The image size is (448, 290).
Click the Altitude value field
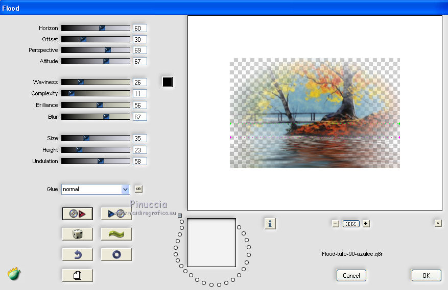coord(140,61)
